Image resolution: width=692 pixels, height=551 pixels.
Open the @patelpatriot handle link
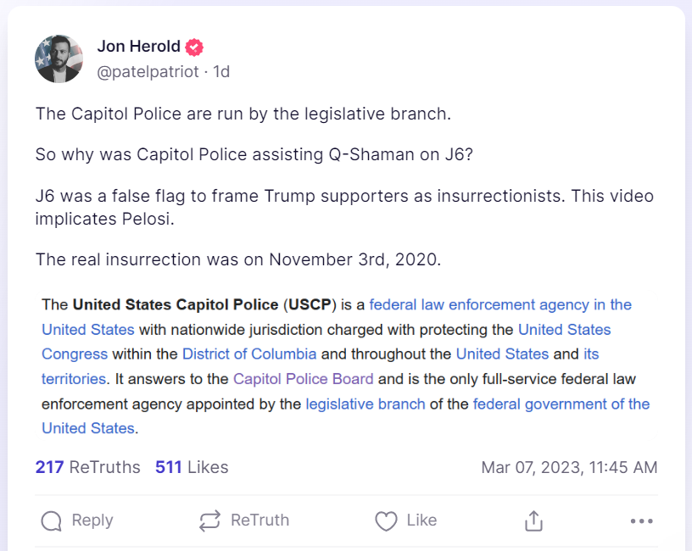click(x=149, y=72)
